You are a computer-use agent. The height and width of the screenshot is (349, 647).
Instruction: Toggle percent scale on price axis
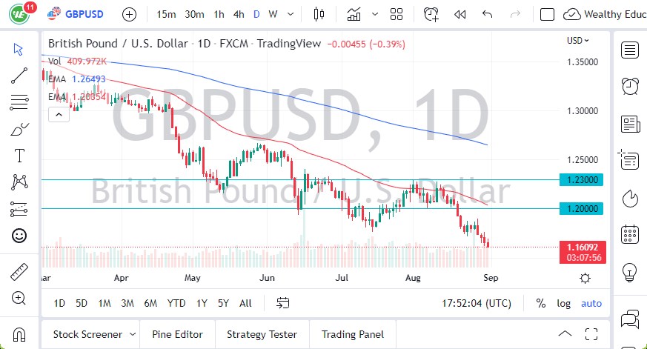[541, 303]
